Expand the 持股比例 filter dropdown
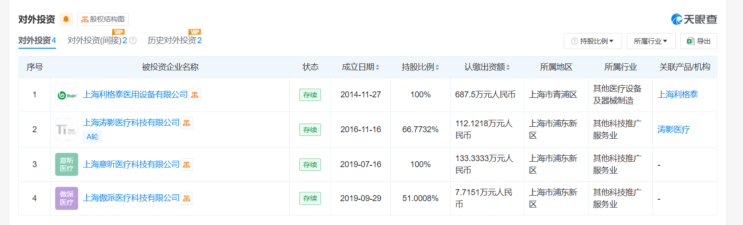The width and height of the screenshot is (743, 225). tap(593, 41)
